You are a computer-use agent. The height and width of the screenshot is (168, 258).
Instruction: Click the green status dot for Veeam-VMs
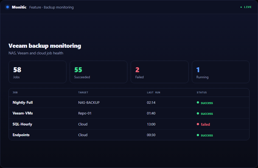198,113
